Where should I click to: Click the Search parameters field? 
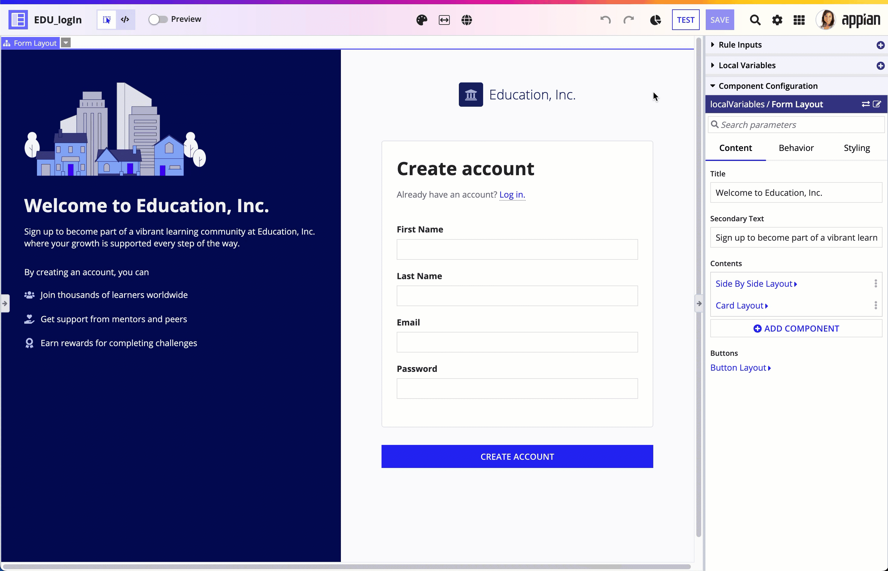tap(796, 125)
